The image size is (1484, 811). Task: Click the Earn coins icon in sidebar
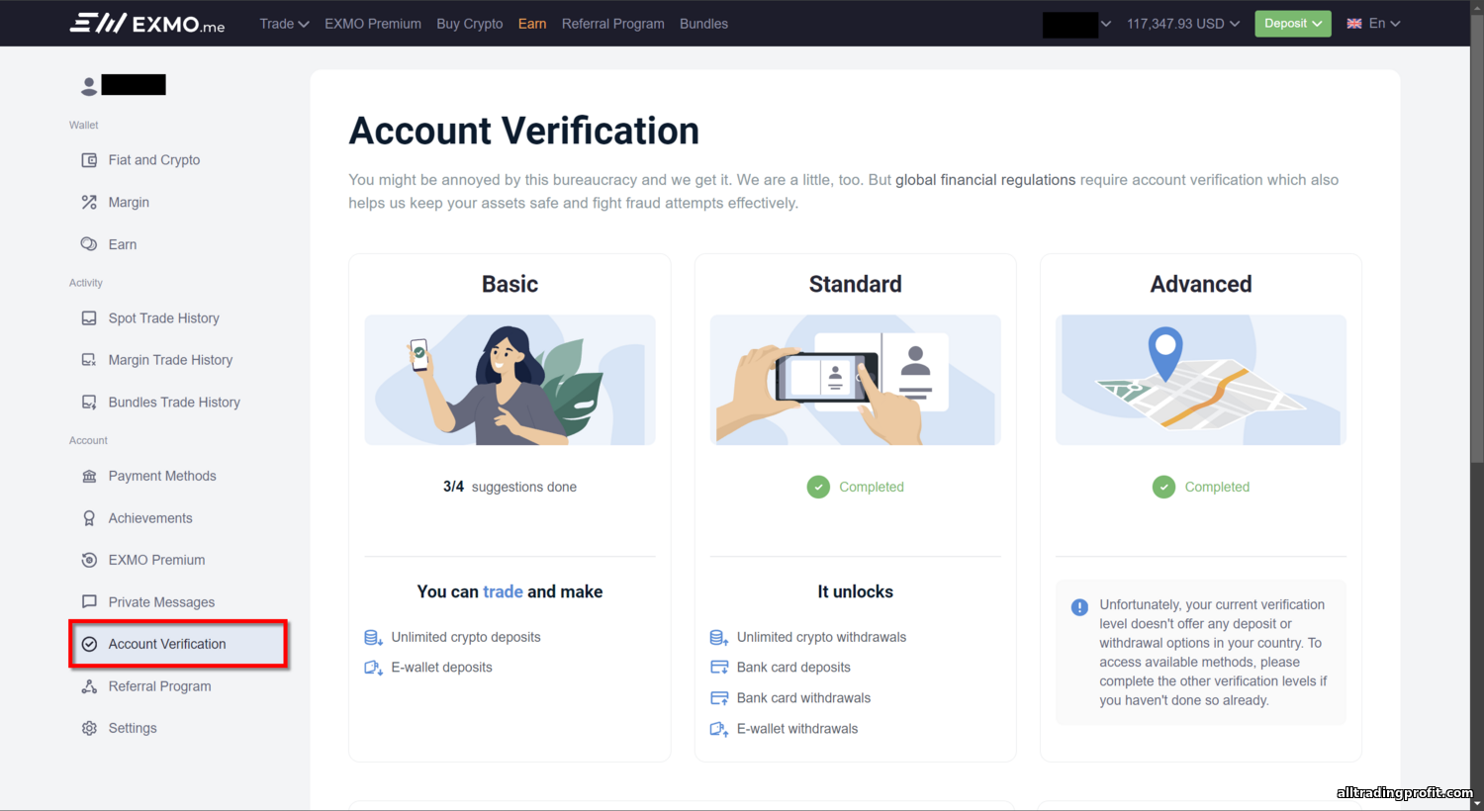[89, 244]
